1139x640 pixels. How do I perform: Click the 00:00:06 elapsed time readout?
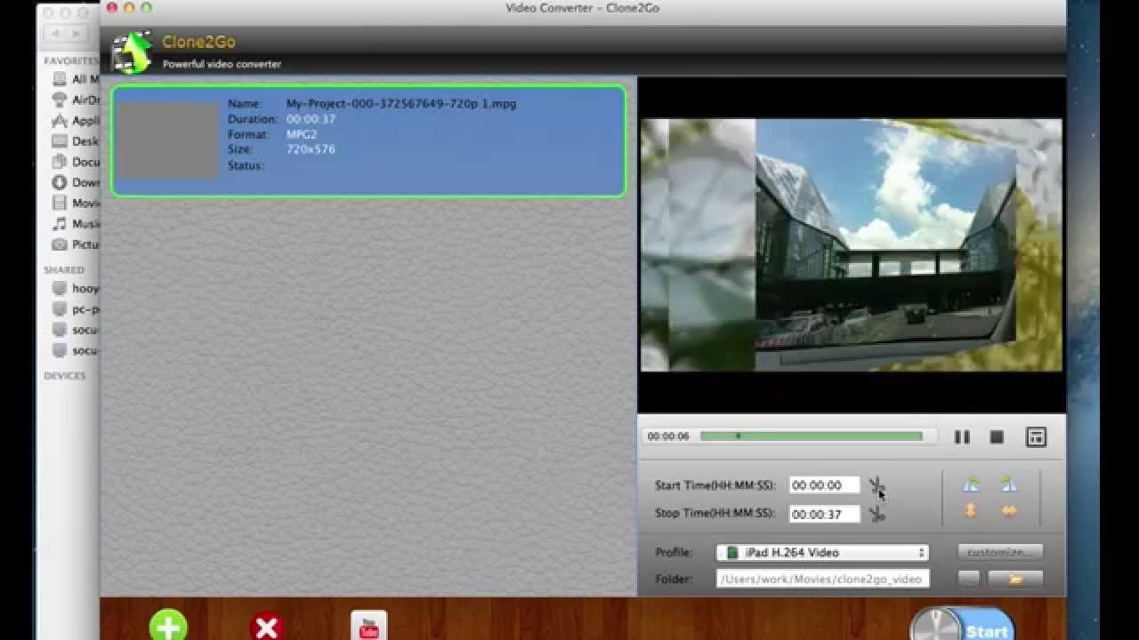[x=668, y=436]
